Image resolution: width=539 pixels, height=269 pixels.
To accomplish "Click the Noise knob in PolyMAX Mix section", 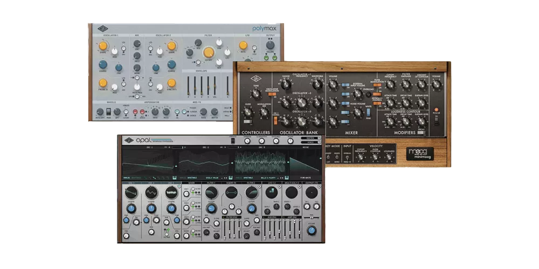I will (x=137, y=68).
